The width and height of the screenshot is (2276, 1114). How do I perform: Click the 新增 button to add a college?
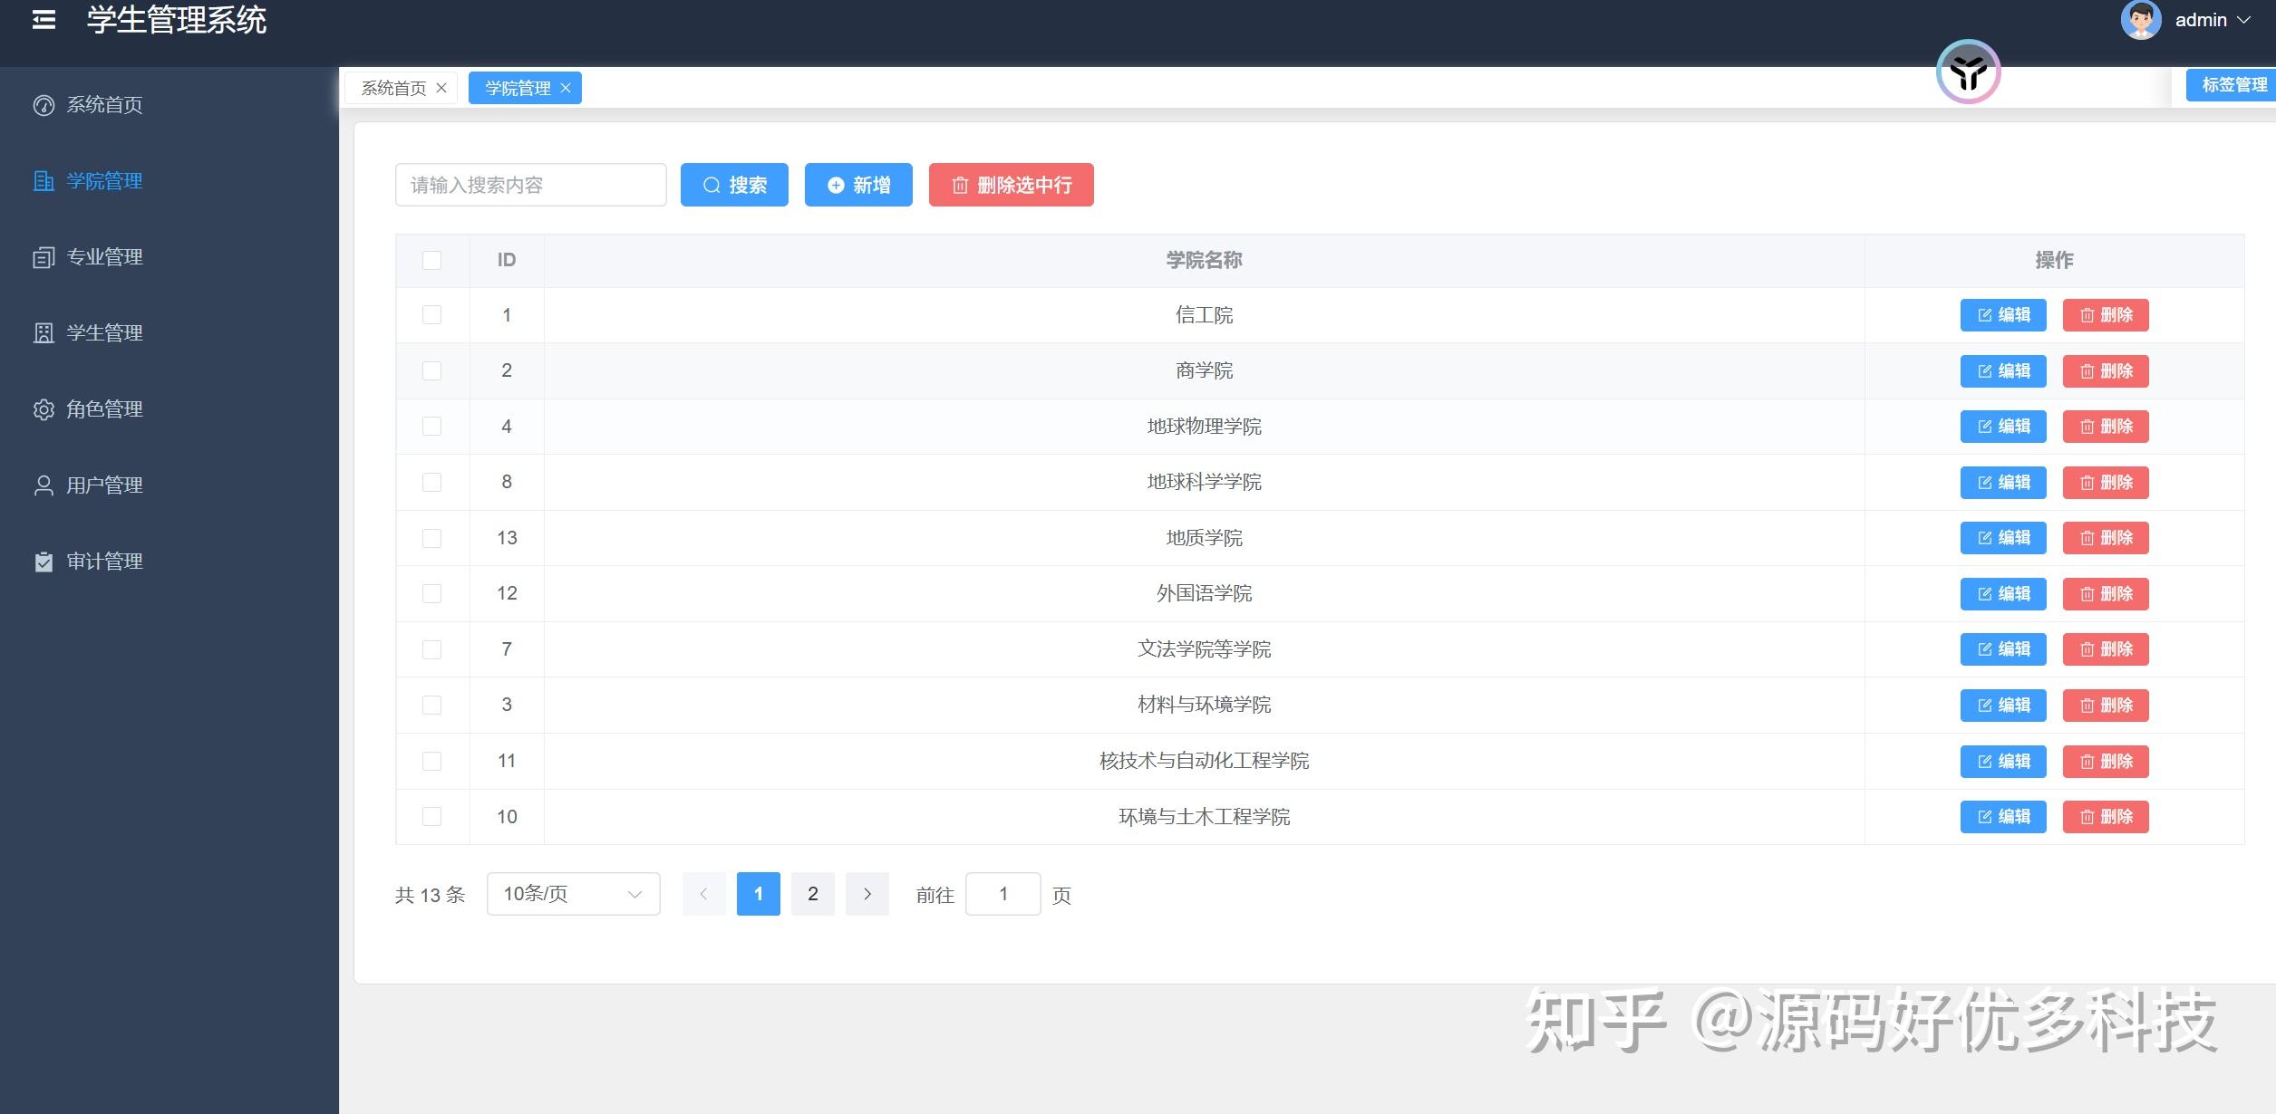click(857, 184)
